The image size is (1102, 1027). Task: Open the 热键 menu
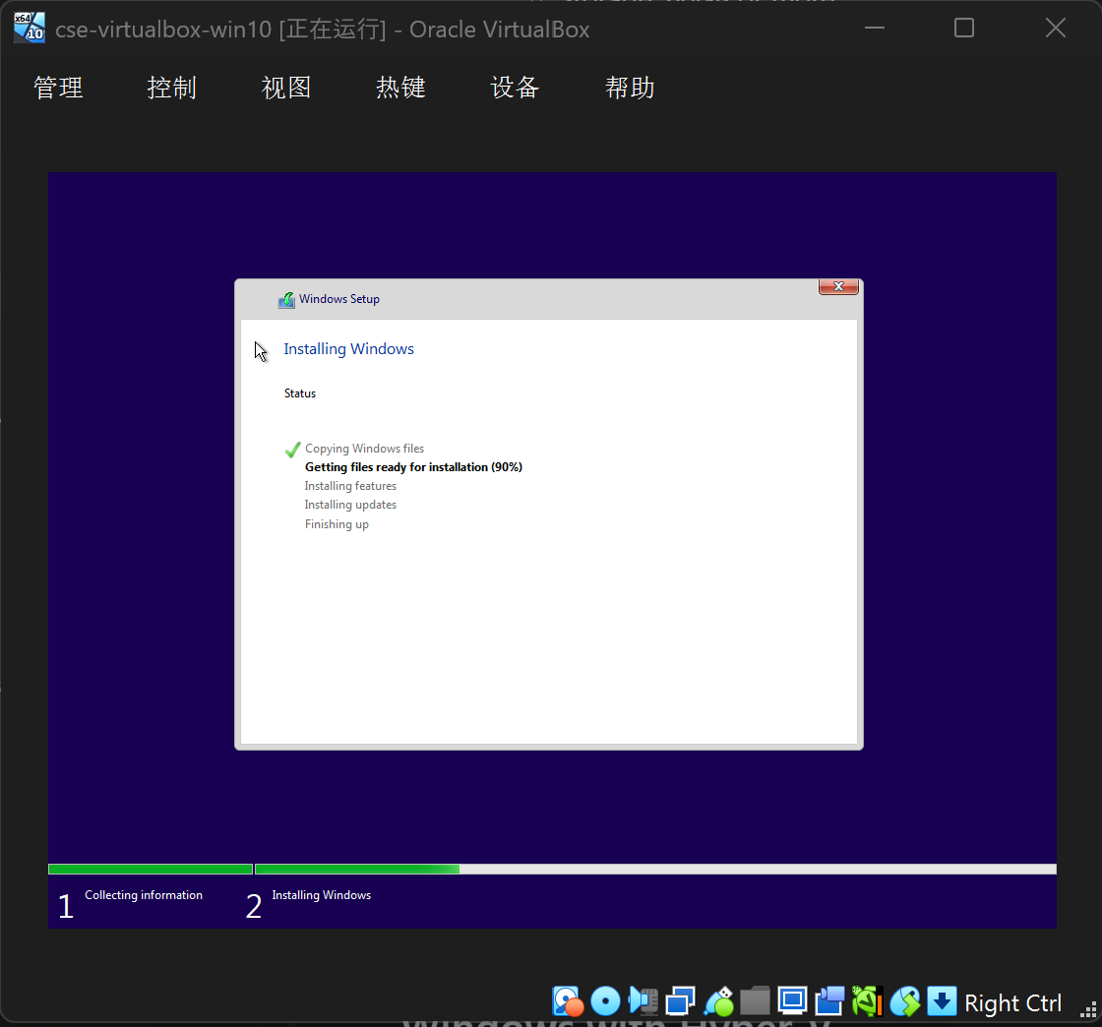tap(400, 88)
